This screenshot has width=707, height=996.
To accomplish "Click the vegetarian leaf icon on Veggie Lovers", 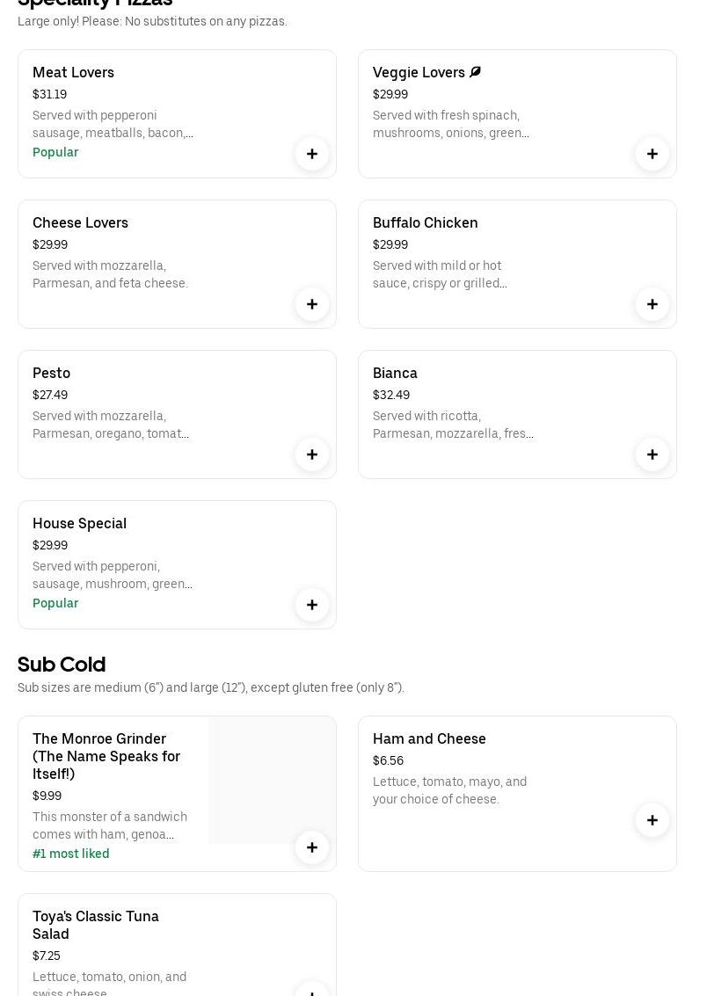I will pyautogui.click(x=476, y=72).
